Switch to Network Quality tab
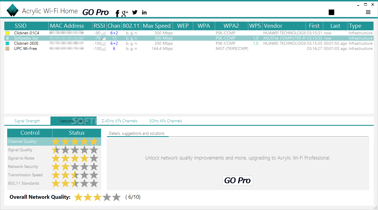Screen dimensions: 378x210 [73, 121]
